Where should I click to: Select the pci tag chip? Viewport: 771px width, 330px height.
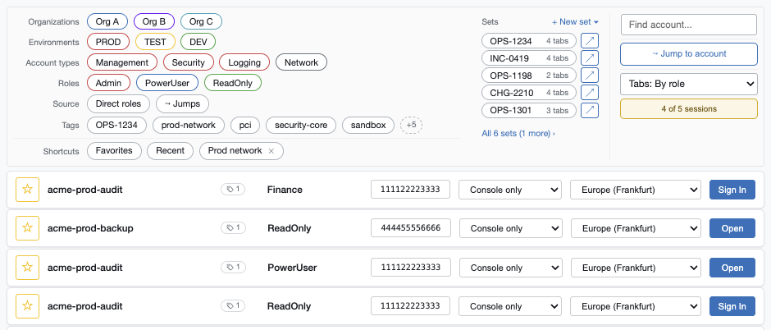[245, 125]
